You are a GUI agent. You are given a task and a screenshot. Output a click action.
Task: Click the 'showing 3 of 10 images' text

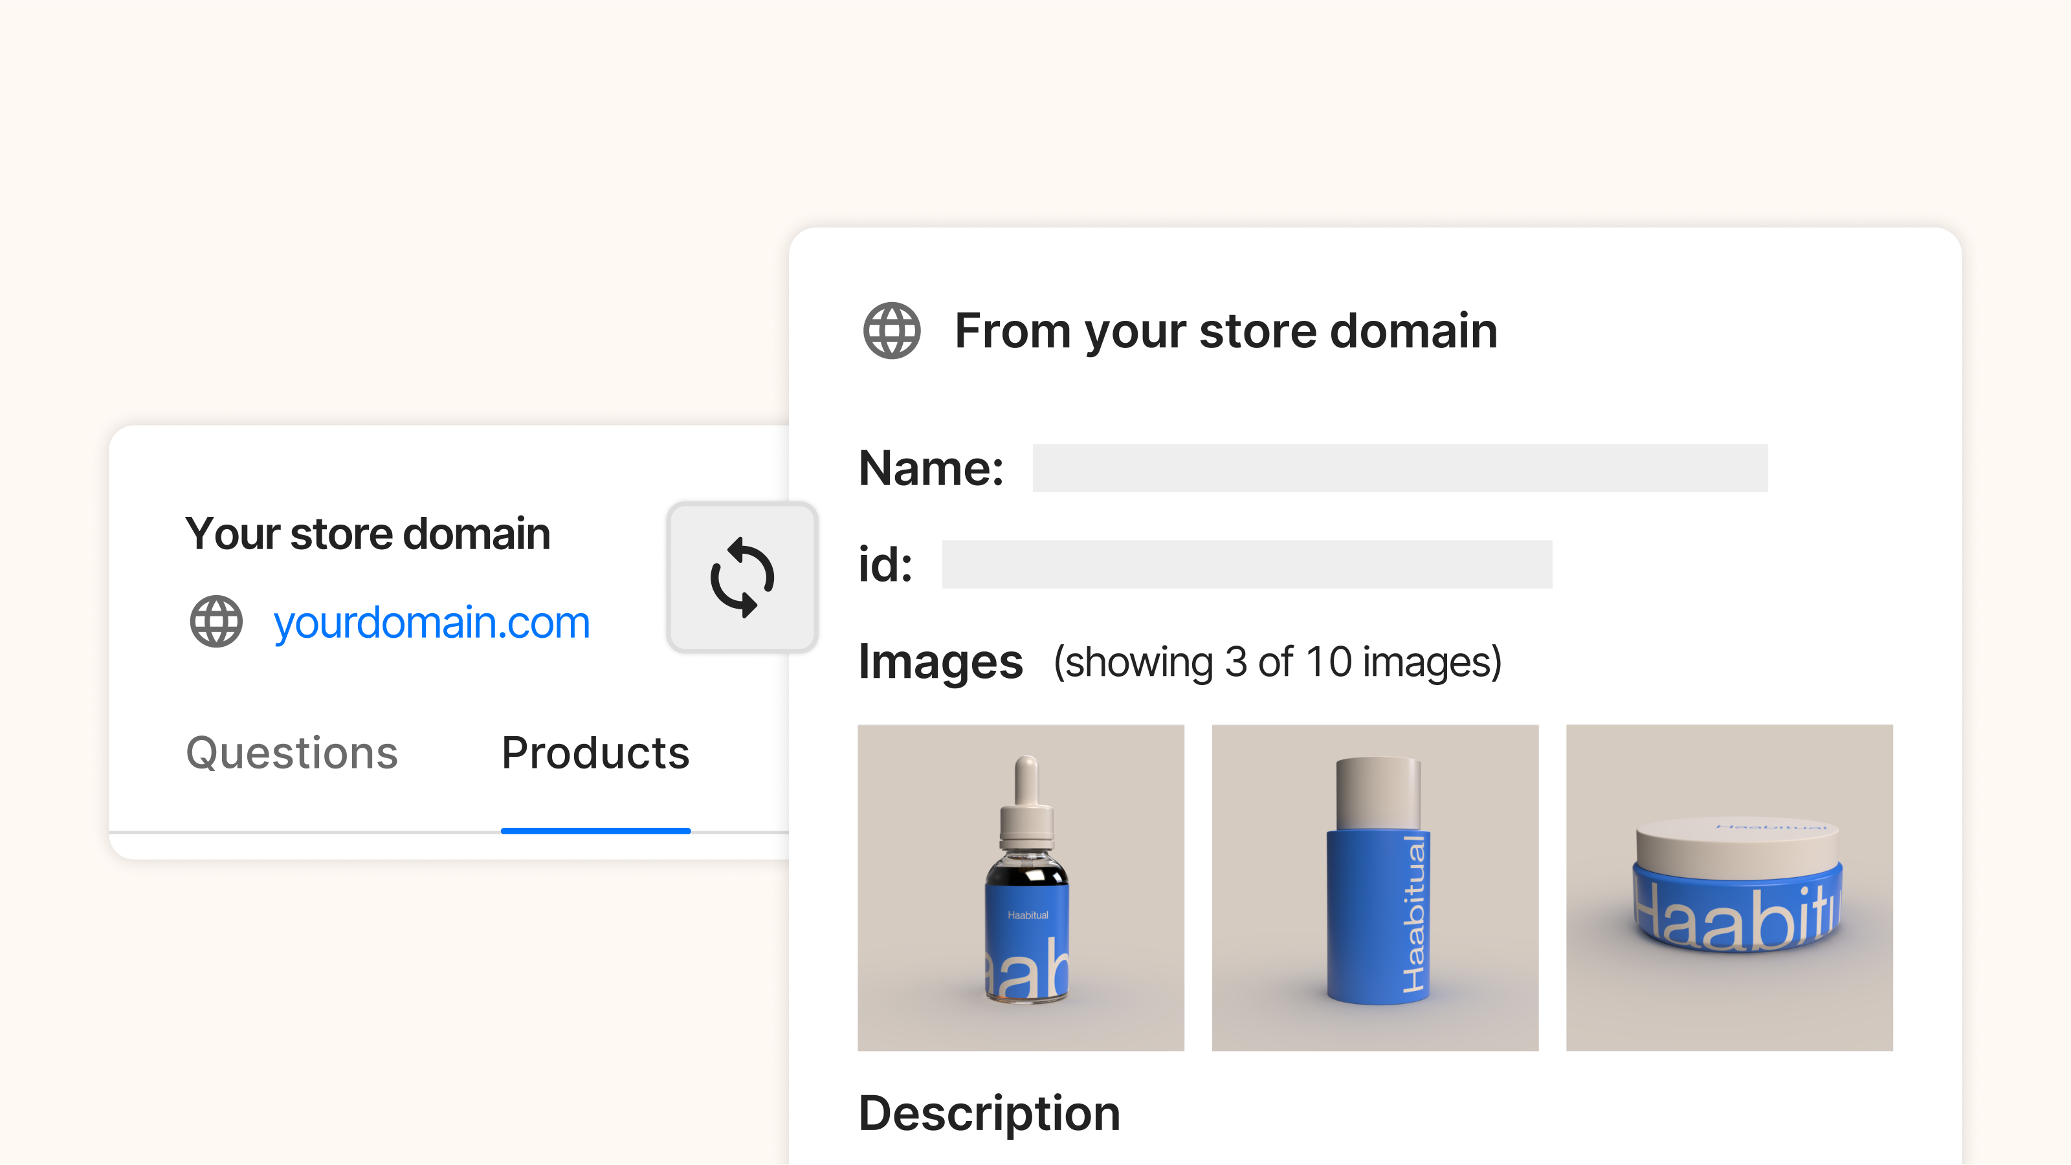point(1277,662)
